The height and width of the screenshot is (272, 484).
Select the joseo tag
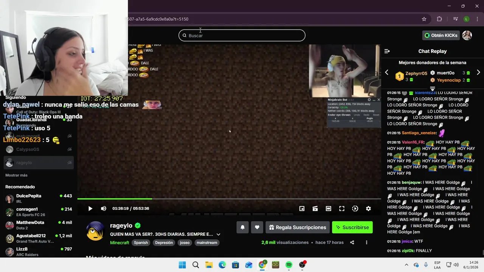tap(185, 243)
